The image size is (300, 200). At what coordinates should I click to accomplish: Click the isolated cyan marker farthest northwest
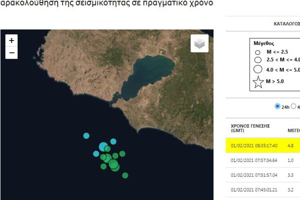click(x=86, y=136)
